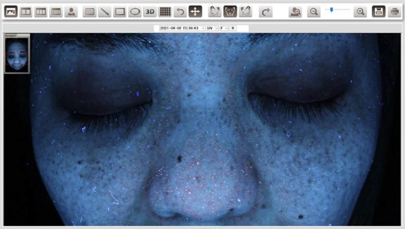Click the redo arrow

pos(266,11)
